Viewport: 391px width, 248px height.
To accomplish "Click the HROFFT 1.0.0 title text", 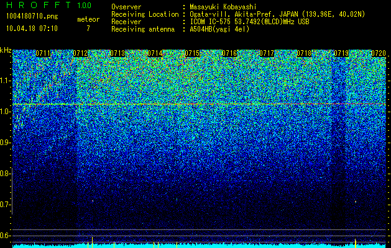I will [48, 5].
